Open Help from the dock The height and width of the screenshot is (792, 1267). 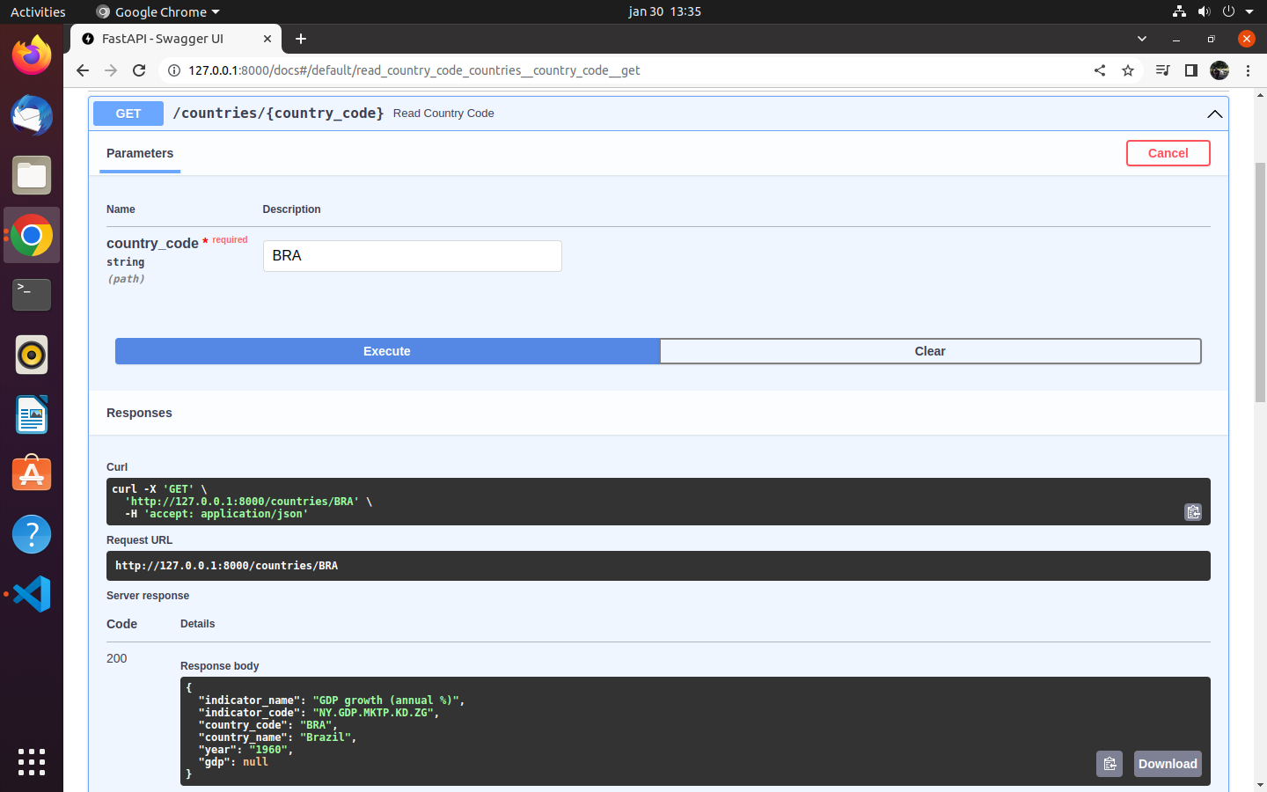point(32,534)
